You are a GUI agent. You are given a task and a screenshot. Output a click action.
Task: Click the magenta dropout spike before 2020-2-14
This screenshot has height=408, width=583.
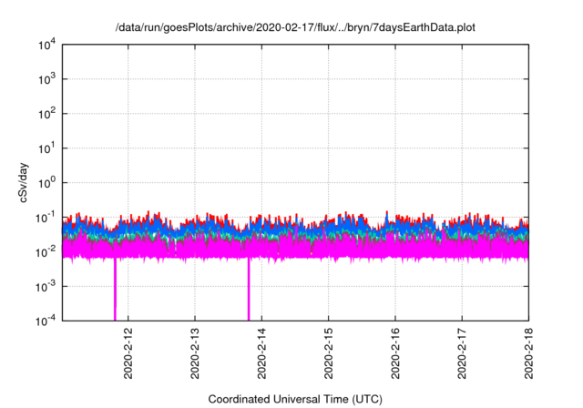(249, 291)
